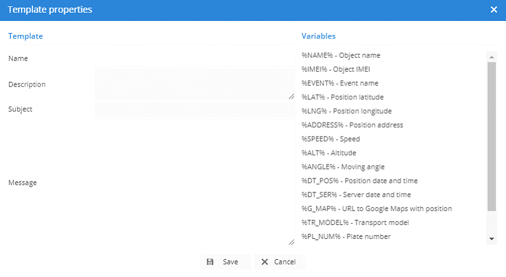Image resolution: width=506 pixels, height=277 pixels.
Task: Click into the Subject field
Action: (x=195, y=109)
